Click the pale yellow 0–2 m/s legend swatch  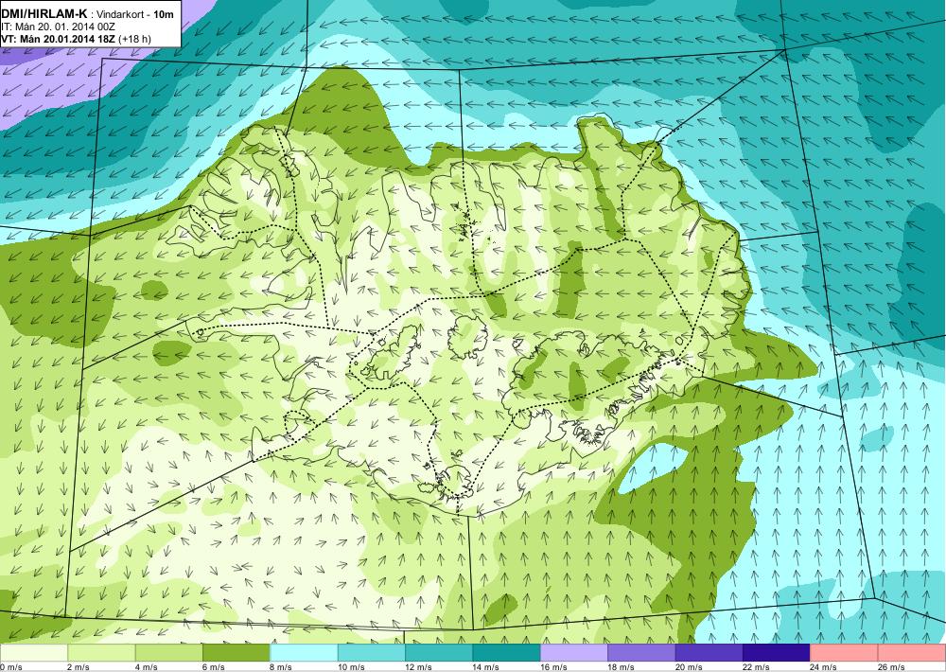click(34, 653)
